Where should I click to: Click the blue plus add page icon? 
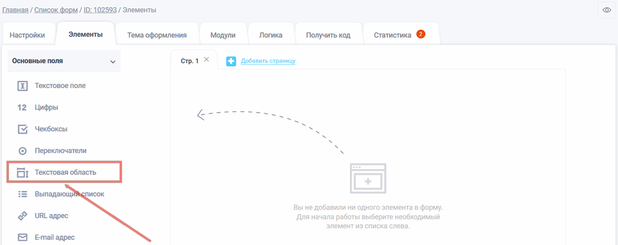(x=231, y=61)
